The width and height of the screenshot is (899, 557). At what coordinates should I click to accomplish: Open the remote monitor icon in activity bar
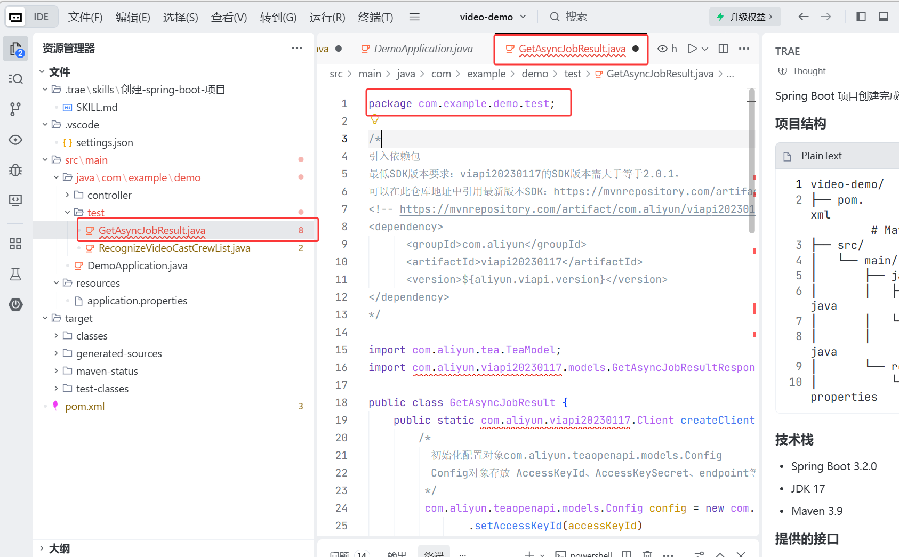(16, 200)
